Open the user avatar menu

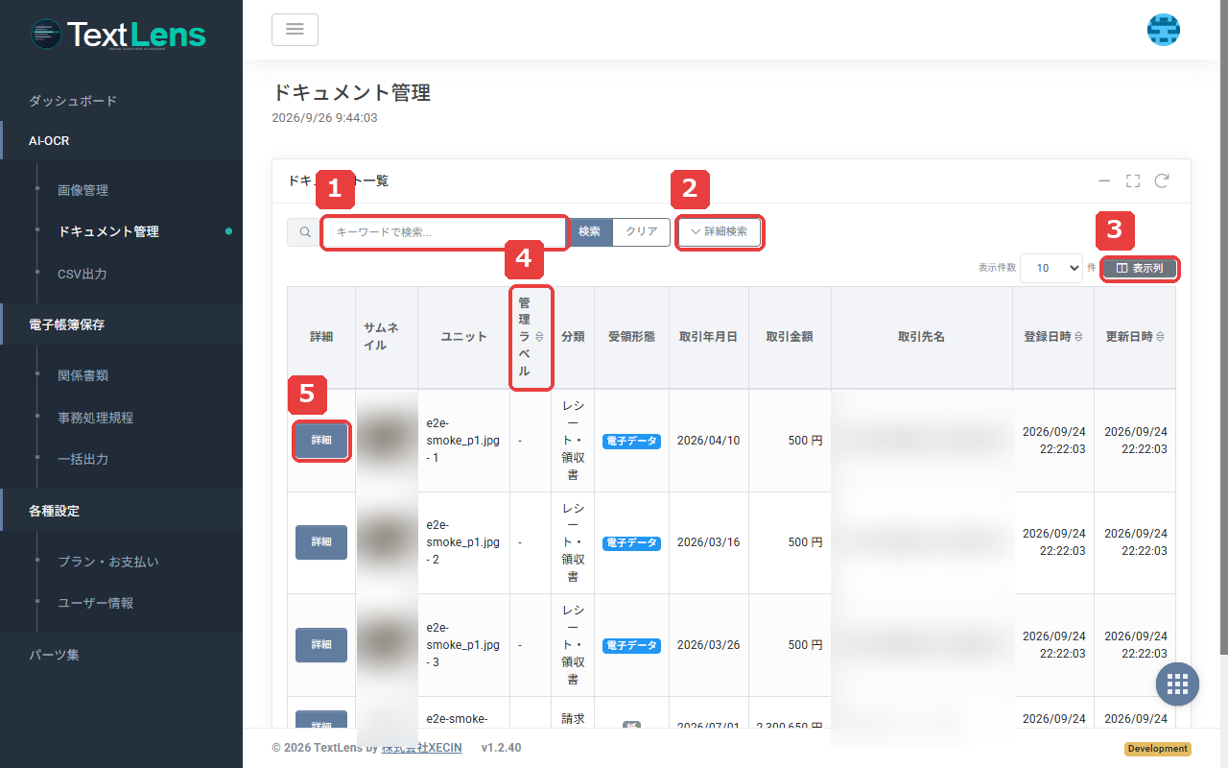coord(1164,30)
